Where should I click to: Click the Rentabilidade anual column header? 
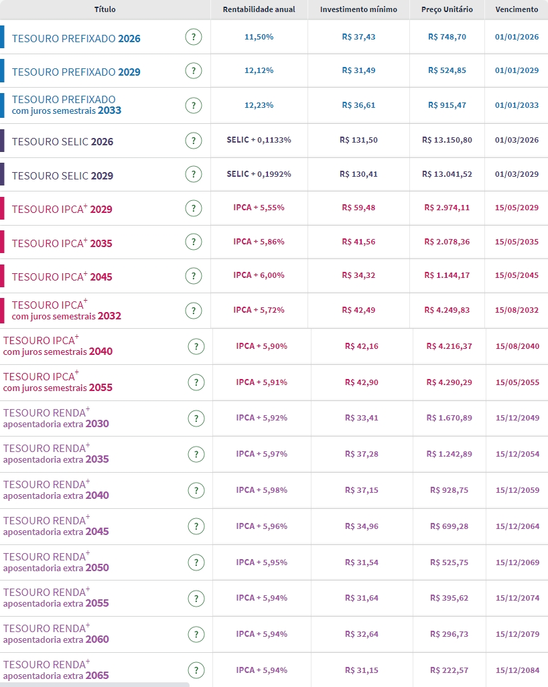pos(259,9)
